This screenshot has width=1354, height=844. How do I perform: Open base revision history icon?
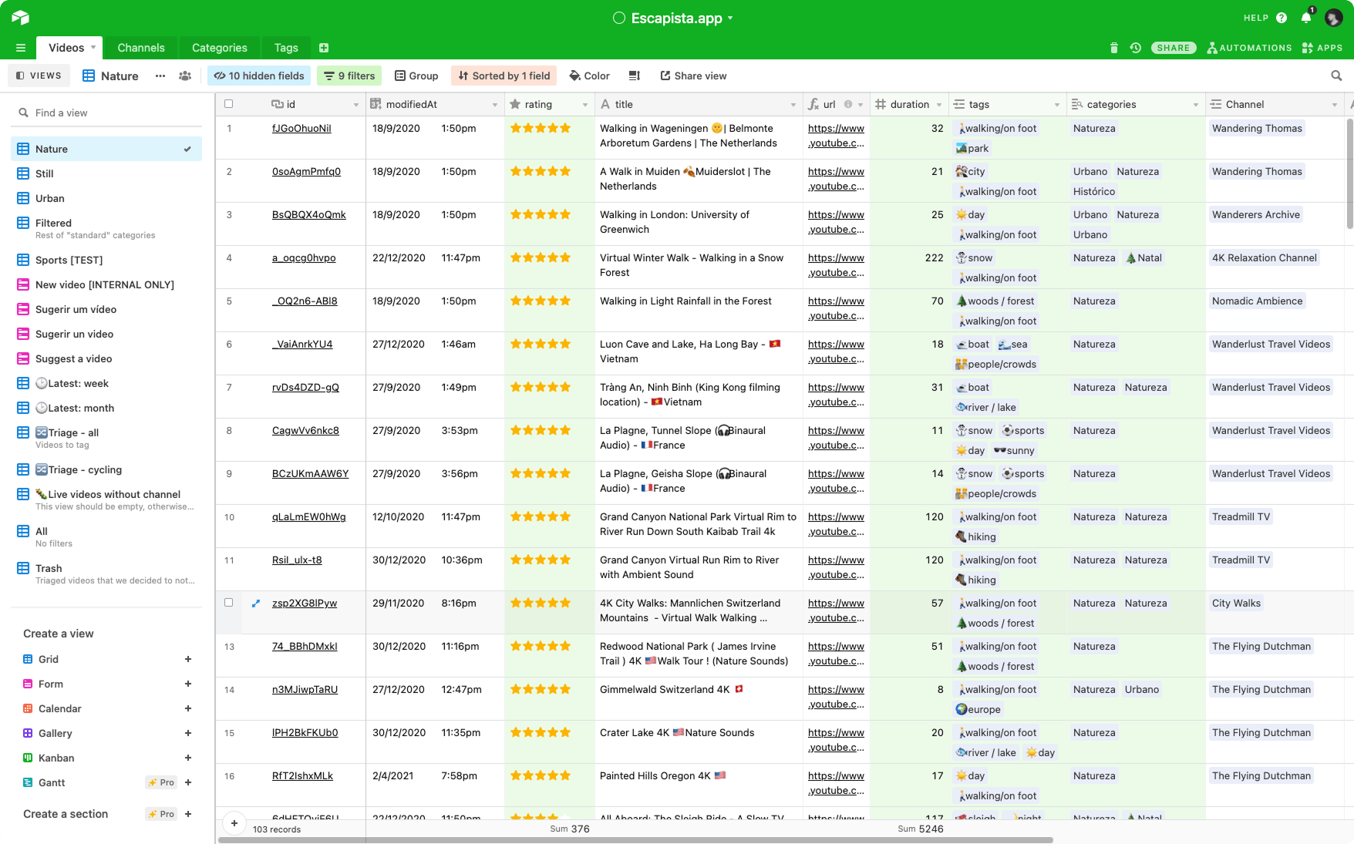[x=1135, y=48]
